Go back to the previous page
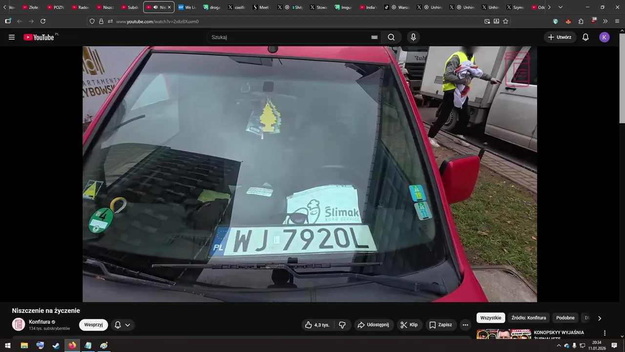The width and height of the screenshot is (625, 352). tap(20, 21)
